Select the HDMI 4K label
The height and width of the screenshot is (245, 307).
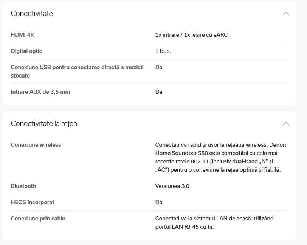[x=22, y=35]
